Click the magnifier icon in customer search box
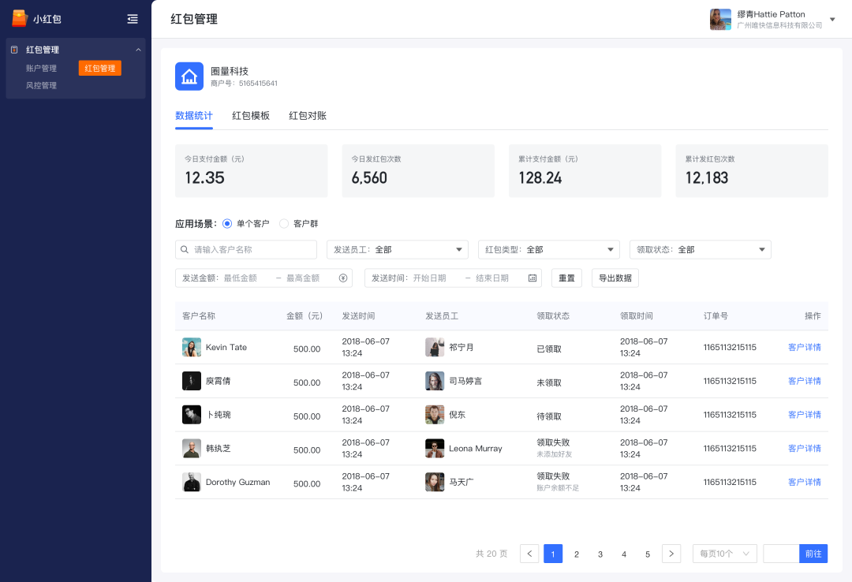This screenshot has width=852, height=582. (185, 249)
